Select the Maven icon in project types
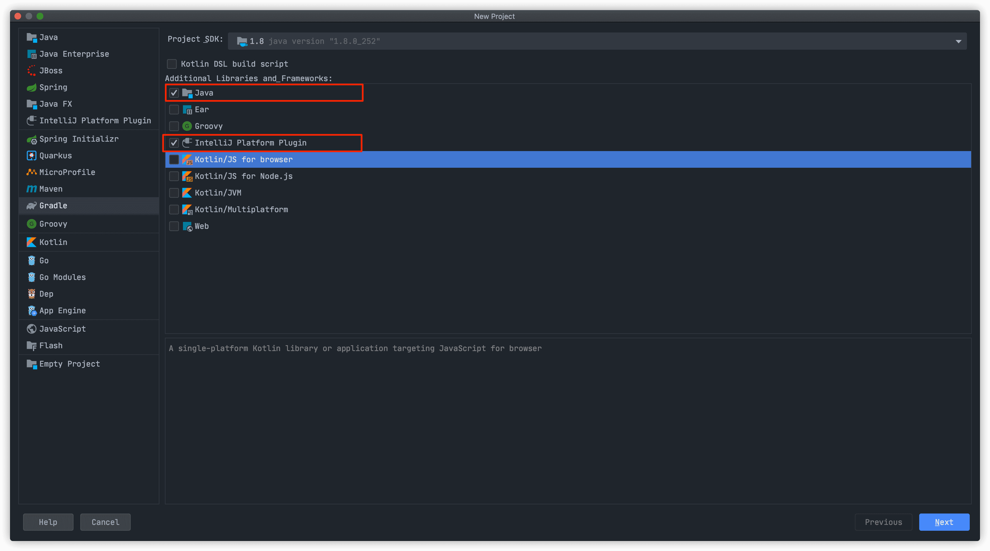 pos(32,189)
